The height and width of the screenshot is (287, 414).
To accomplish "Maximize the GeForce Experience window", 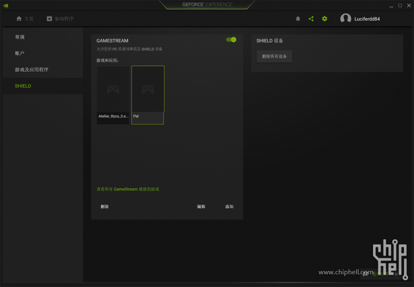I will 400,5.
